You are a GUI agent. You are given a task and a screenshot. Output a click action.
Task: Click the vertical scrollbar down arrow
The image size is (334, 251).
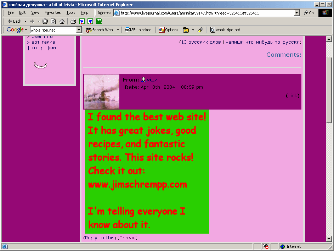click(x=329, y=239)
